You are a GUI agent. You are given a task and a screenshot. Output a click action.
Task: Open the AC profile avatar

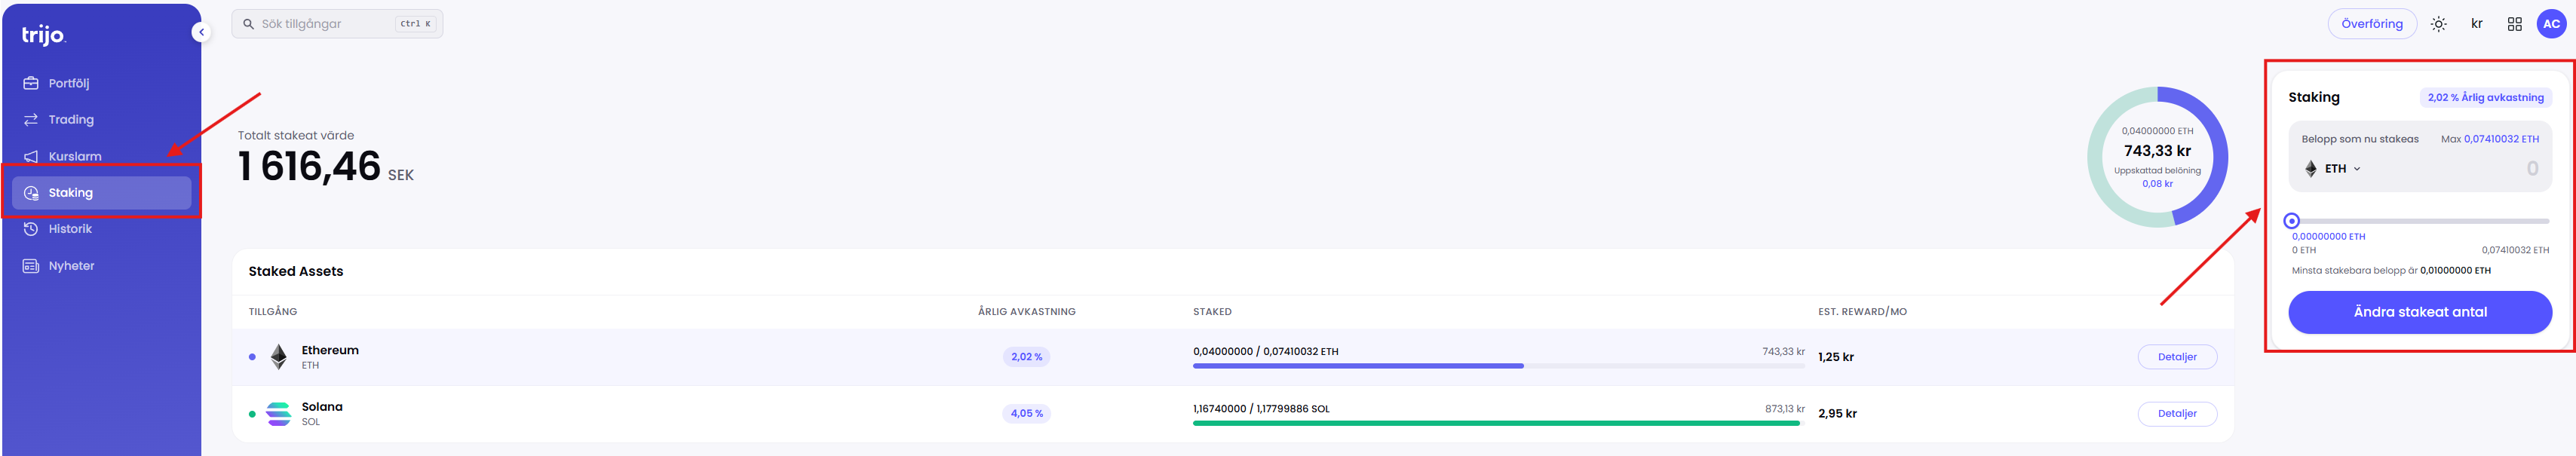[2552, 24]
